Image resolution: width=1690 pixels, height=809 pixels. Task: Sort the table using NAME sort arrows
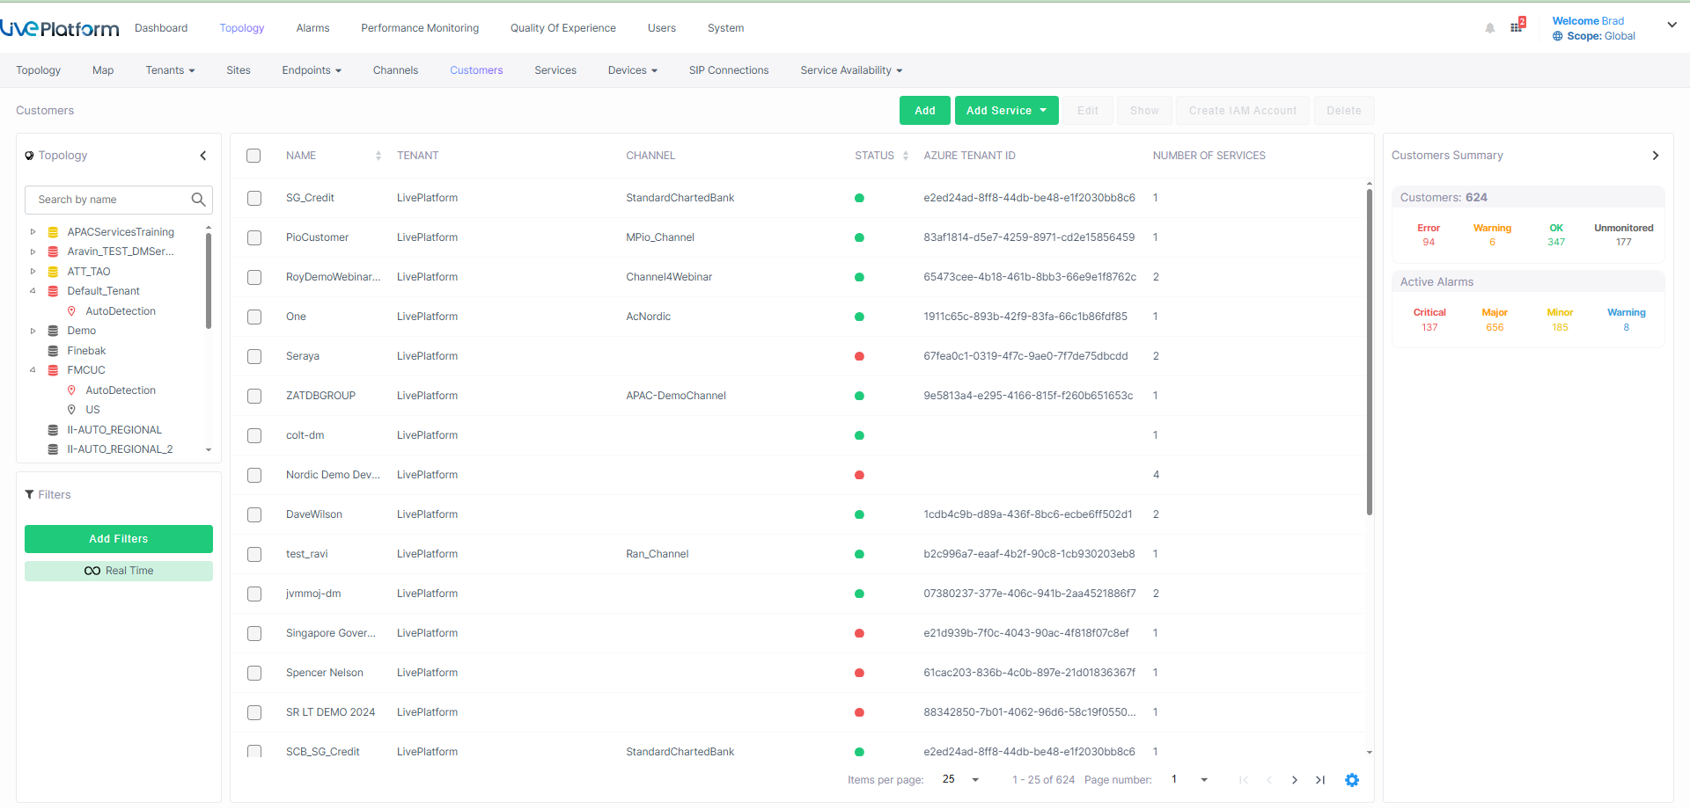[378, 156]
